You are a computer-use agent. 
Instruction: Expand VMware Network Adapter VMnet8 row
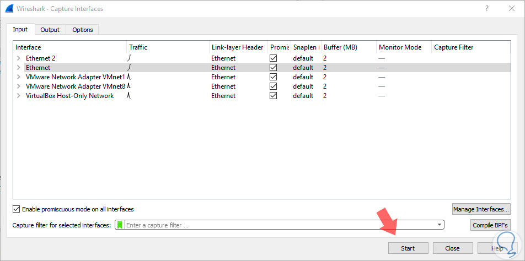pos(18,86)
